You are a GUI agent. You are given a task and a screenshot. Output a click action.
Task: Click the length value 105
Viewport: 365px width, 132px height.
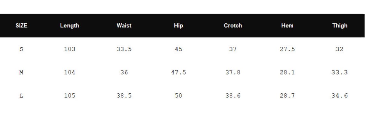click(x=70, y=96)
